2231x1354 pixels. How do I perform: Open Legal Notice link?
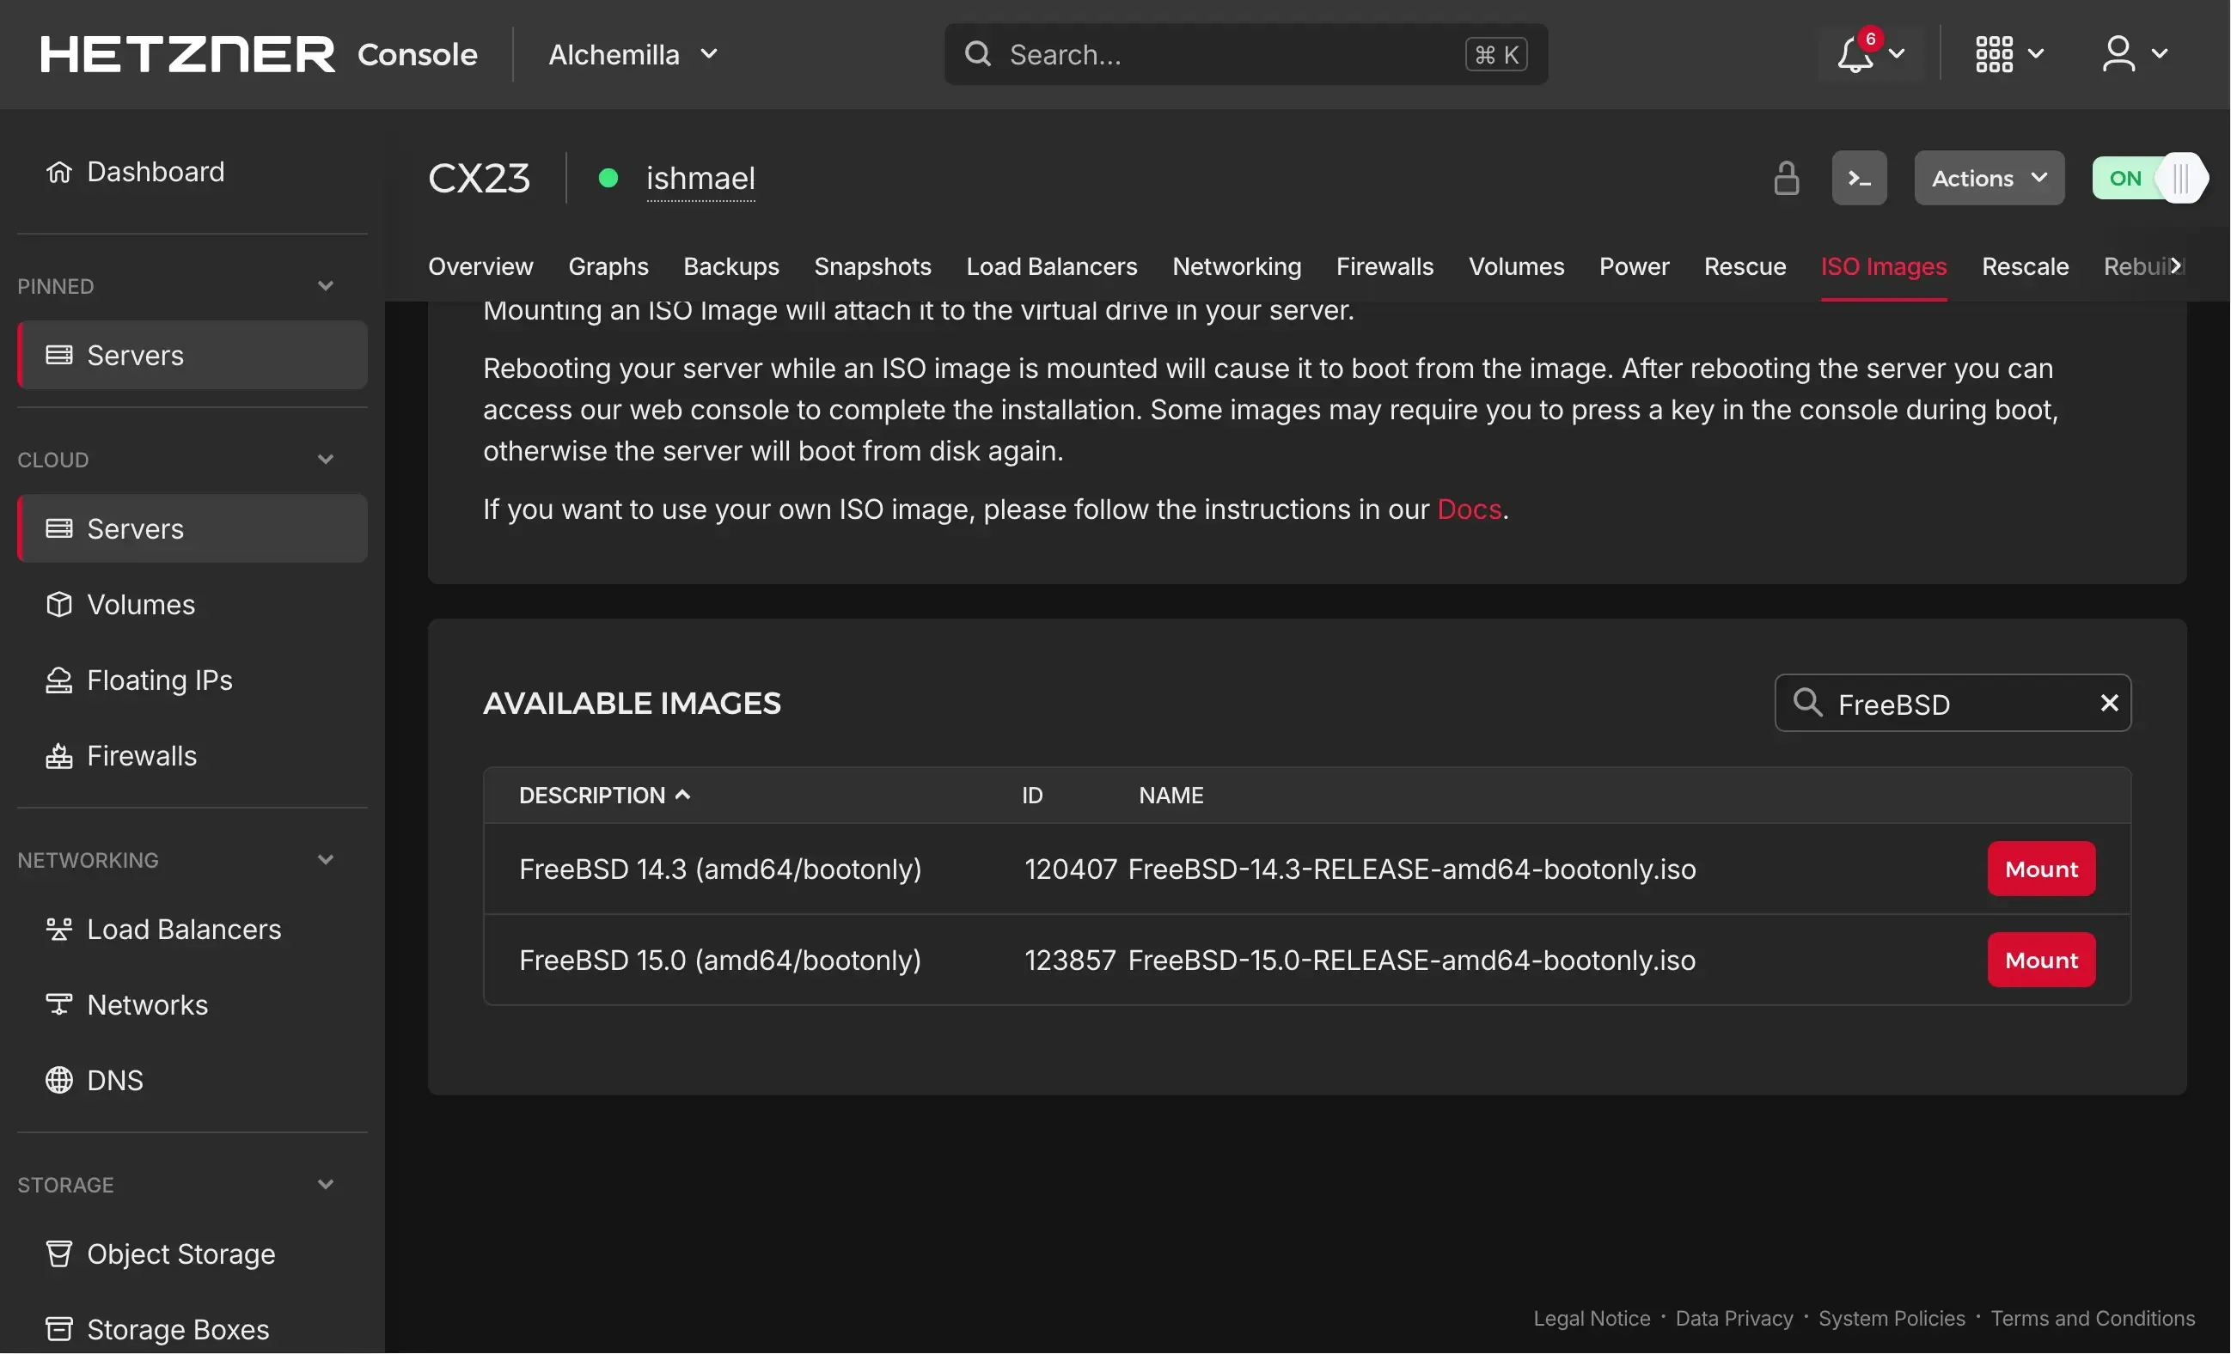point(1591,1319)
